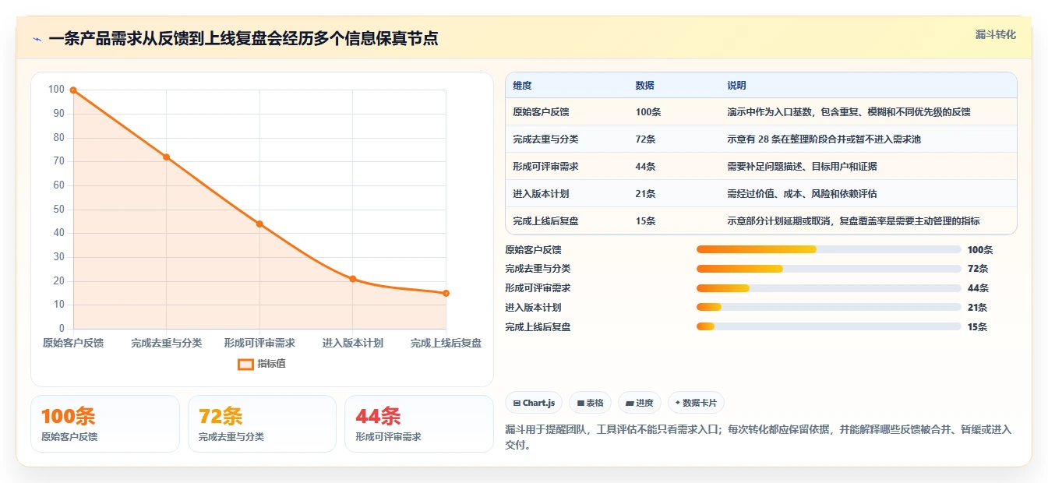The width and height of the screenshot is (1048, 483).
Task: Click the chart data point at value 44
Action: pyautogui.click(x=259, y=224)
